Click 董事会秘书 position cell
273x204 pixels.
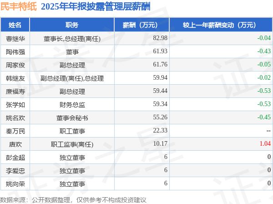pyautogui.click(x=72, y=118)
